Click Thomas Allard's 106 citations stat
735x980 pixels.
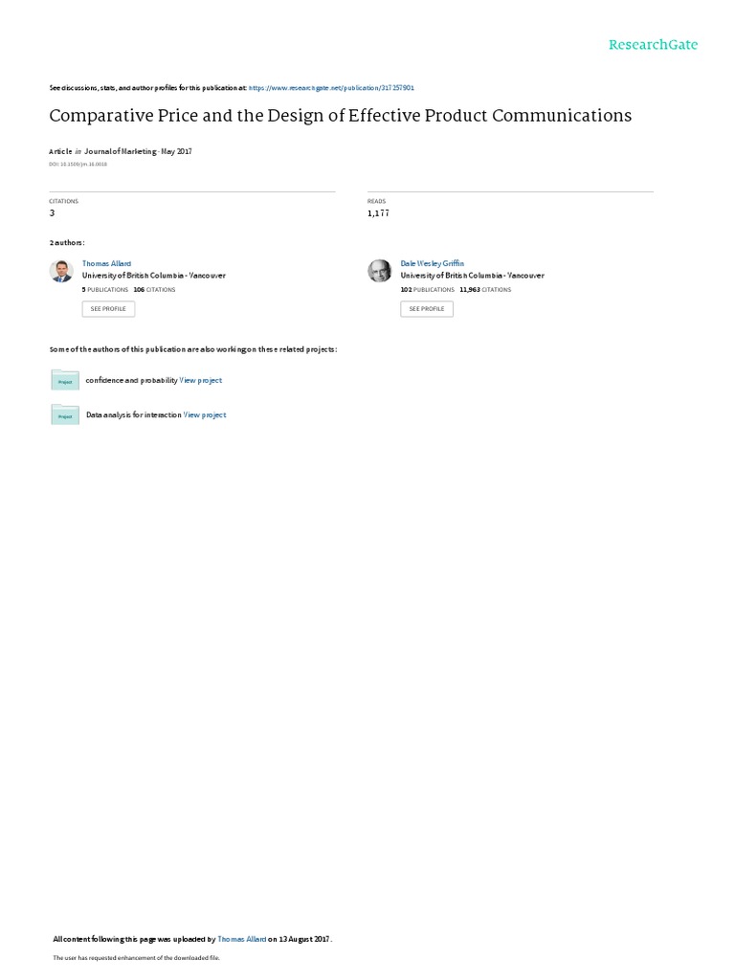(x=154, y=289)
